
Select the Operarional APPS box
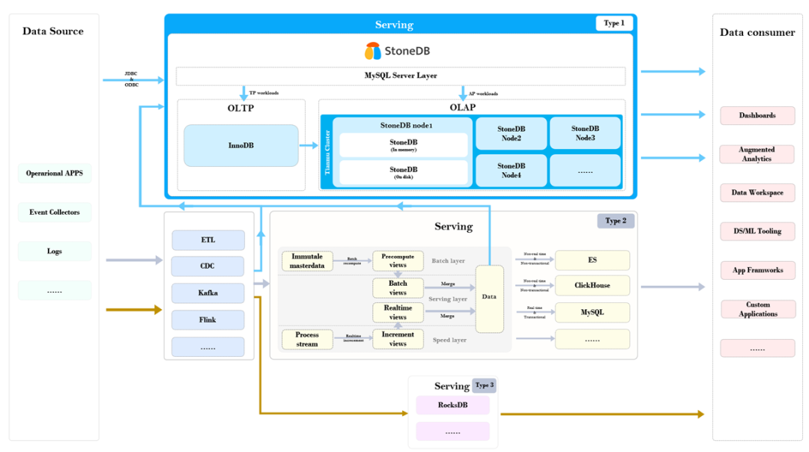tap(54, 173)
